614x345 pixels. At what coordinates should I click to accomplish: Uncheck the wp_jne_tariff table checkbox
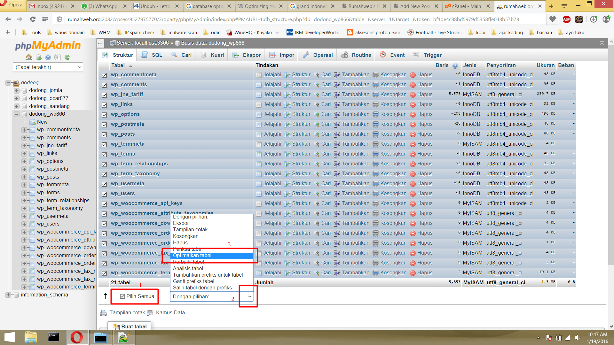tap(104, 95)
